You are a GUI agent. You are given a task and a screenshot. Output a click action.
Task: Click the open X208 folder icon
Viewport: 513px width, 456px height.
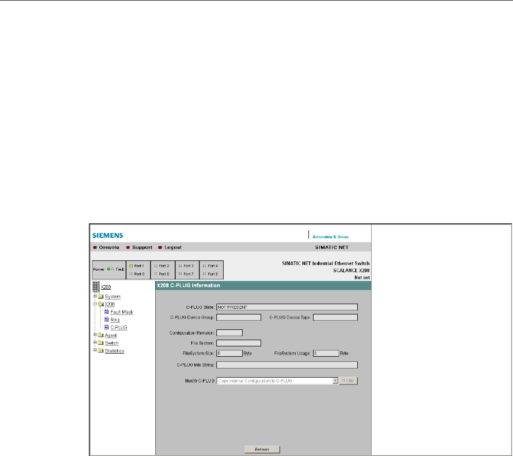click(x=101, y=304)
